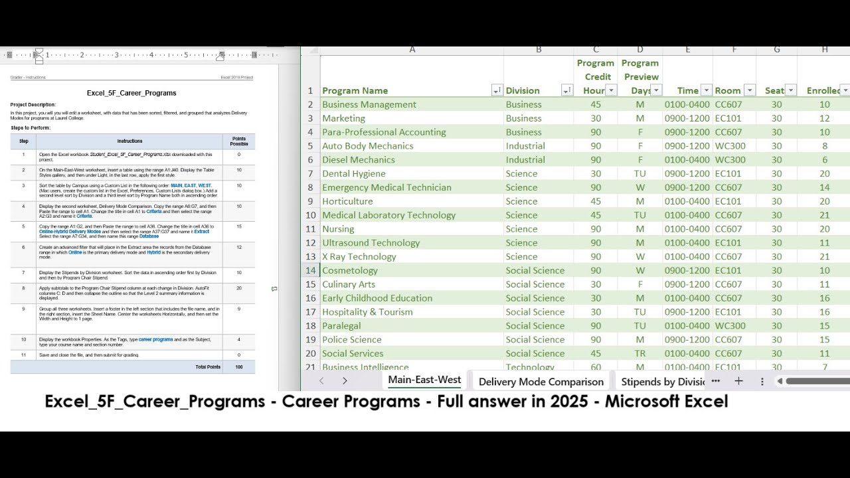
Task: Click the Social Services cell
Action: tap(412, 353)
